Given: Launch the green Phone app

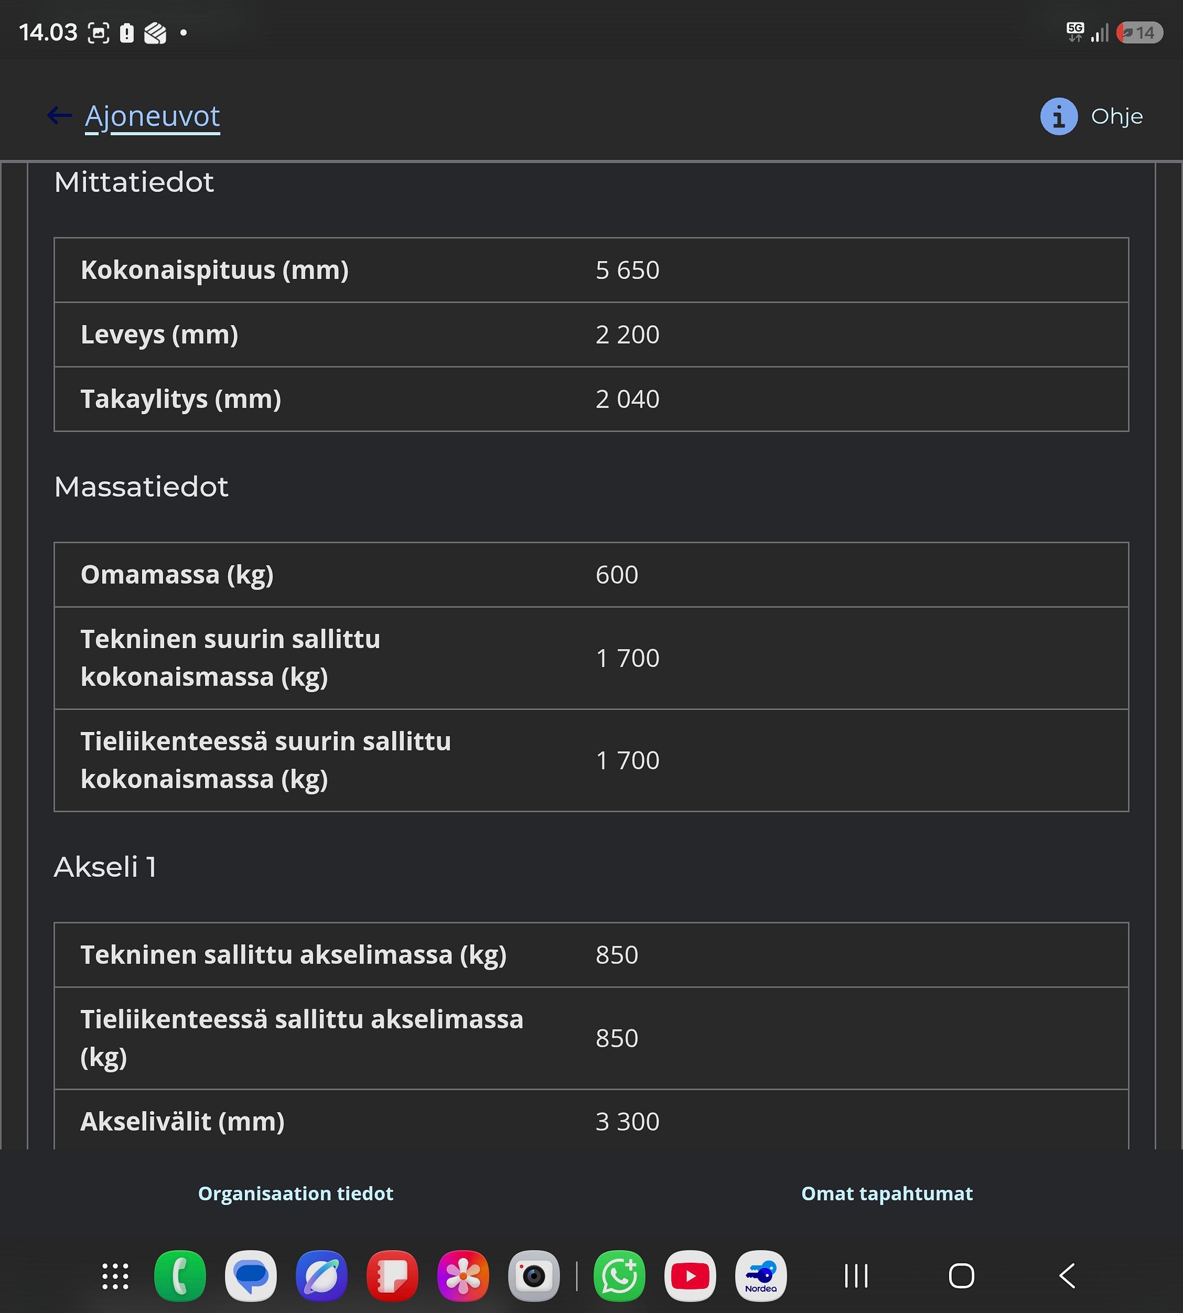Looking at the screenshot, I should point(180,1276).
